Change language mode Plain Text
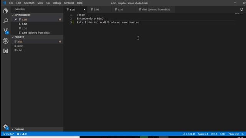The image size is (246, 138). (x=233, y=134)
